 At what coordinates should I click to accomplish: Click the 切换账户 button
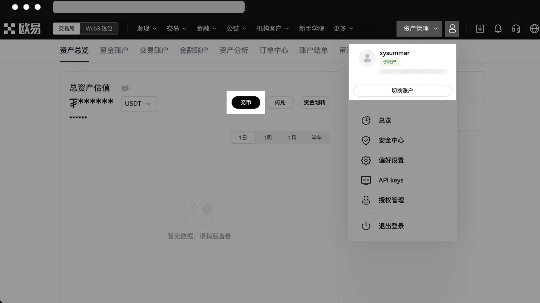[402, 91]
